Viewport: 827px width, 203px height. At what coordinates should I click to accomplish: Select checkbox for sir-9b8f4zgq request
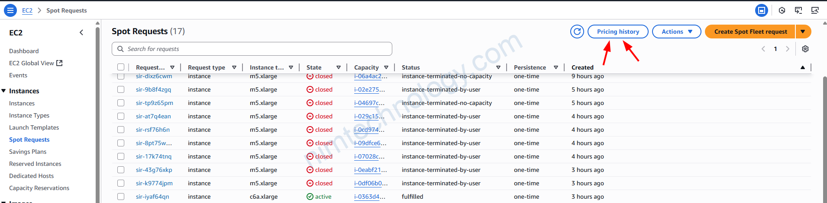pos(121,89)
